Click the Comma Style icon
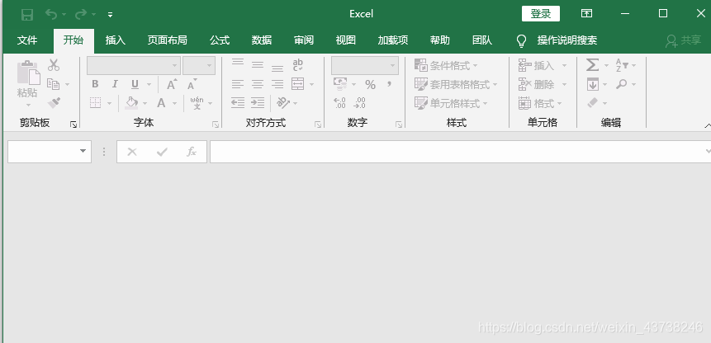The height and width of the screenshot is (343, 711). pyautogui.click(x=389, y=84)
